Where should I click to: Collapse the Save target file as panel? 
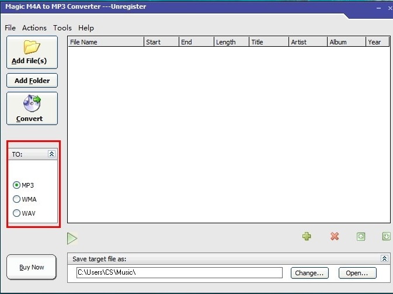tap(384, 258)
